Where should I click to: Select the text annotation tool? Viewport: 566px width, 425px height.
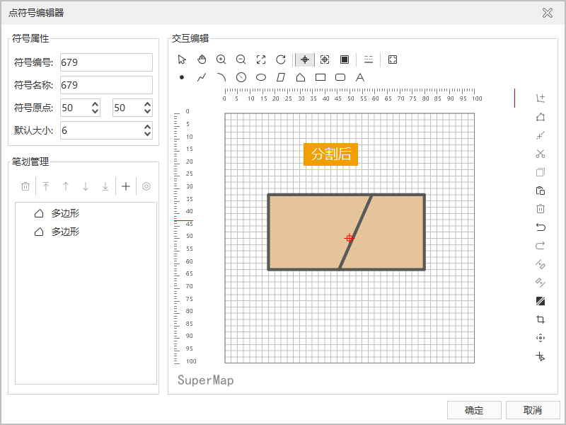tap(359, 77)
